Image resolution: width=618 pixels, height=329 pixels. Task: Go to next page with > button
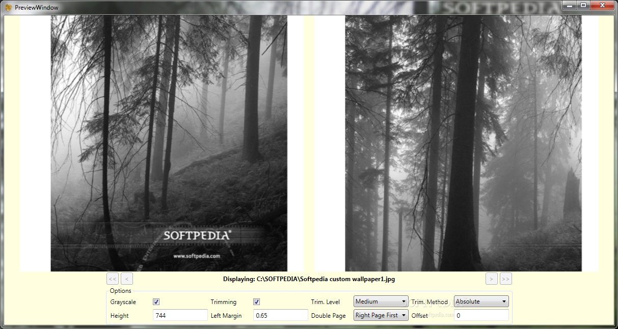pos(492,279)
